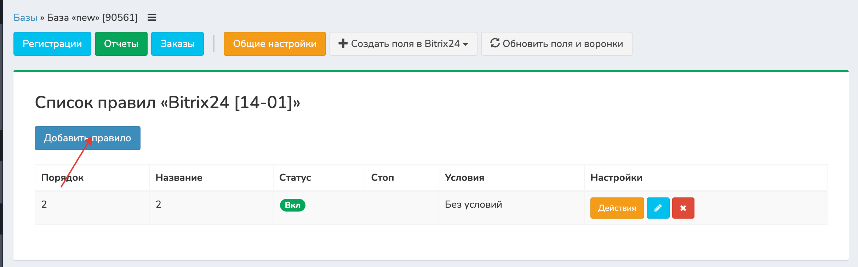858x267 pixels.
Task: Select the Статус column header
Action: coord(295,177)
